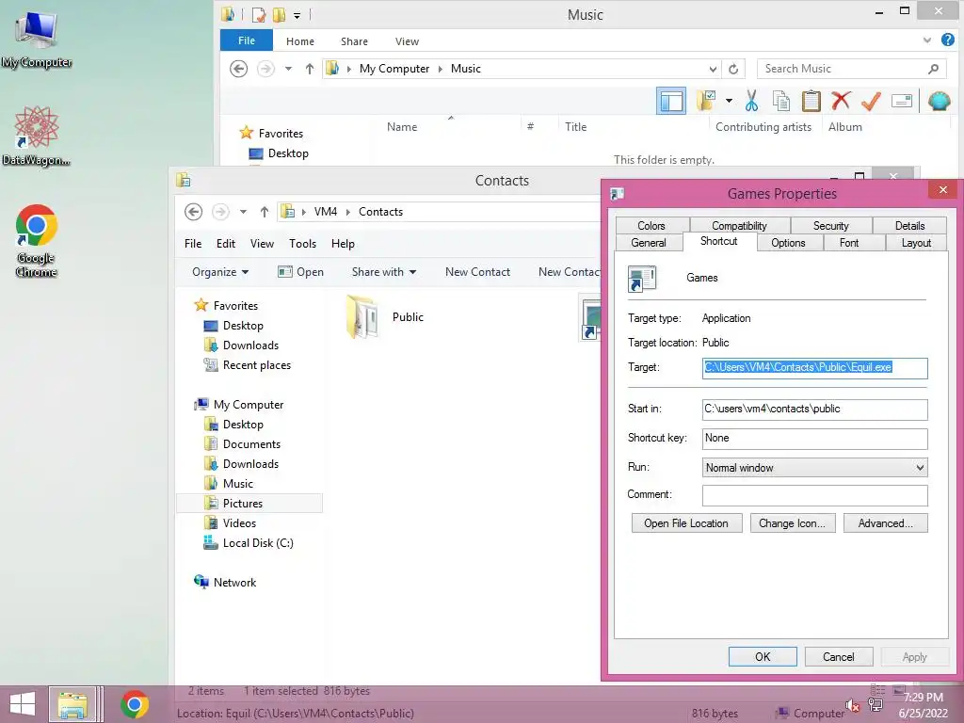The image size is (964, 723).
Task: Click the Start in field
Action: (814, 409)
